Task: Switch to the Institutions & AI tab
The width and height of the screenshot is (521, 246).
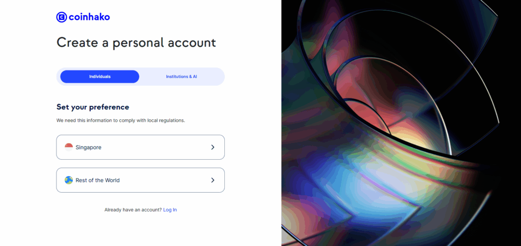Action: (181, 77)
